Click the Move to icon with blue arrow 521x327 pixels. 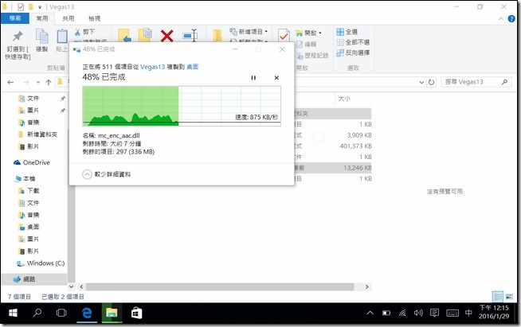124,36
